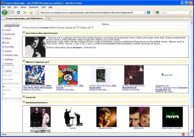Click the AmpJuke placeholder cover for Forever Young
The image size is (194, 137).
(x=167, y=75)
